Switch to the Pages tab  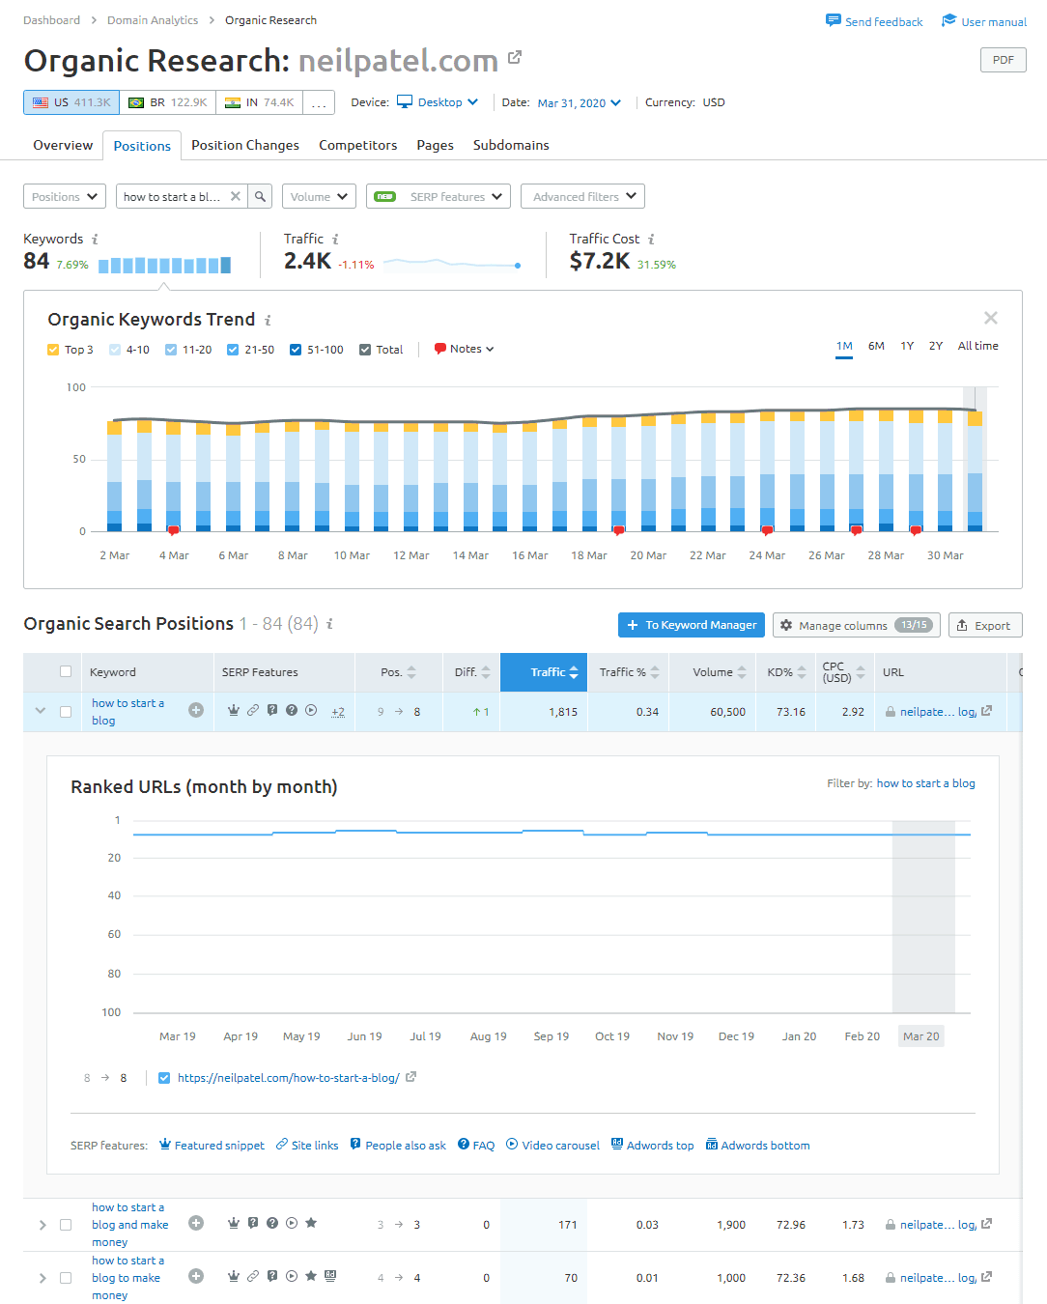[435, 145]
